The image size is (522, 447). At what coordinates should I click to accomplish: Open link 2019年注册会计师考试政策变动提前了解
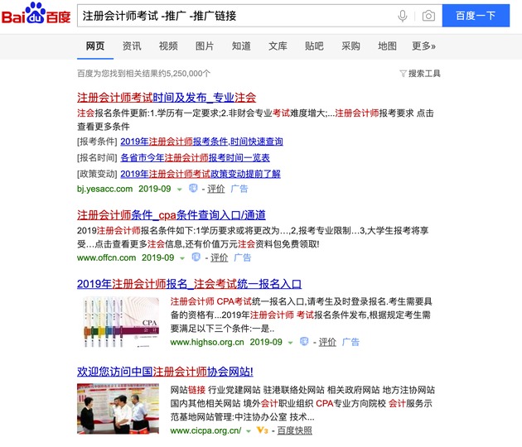(201, 174)
